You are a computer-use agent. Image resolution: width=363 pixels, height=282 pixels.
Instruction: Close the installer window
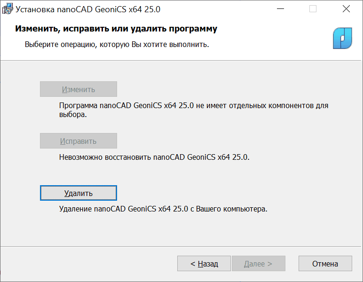pos(346,9)
